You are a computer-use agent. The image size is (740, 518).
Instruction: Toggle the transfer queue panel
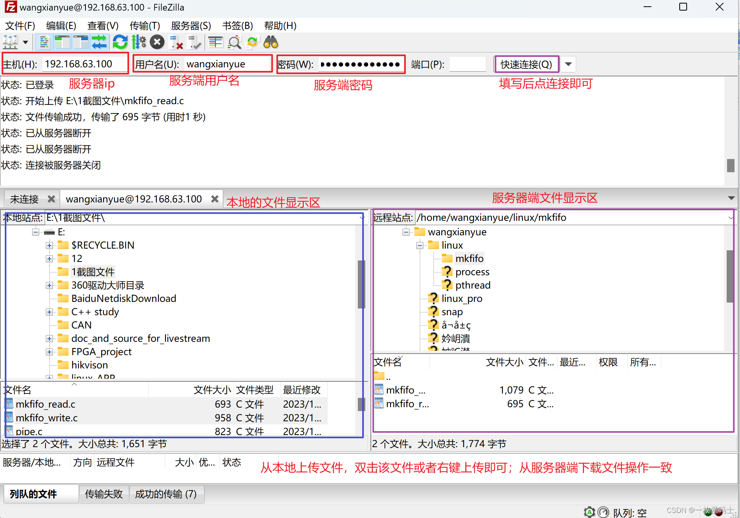tap(100, 42)
